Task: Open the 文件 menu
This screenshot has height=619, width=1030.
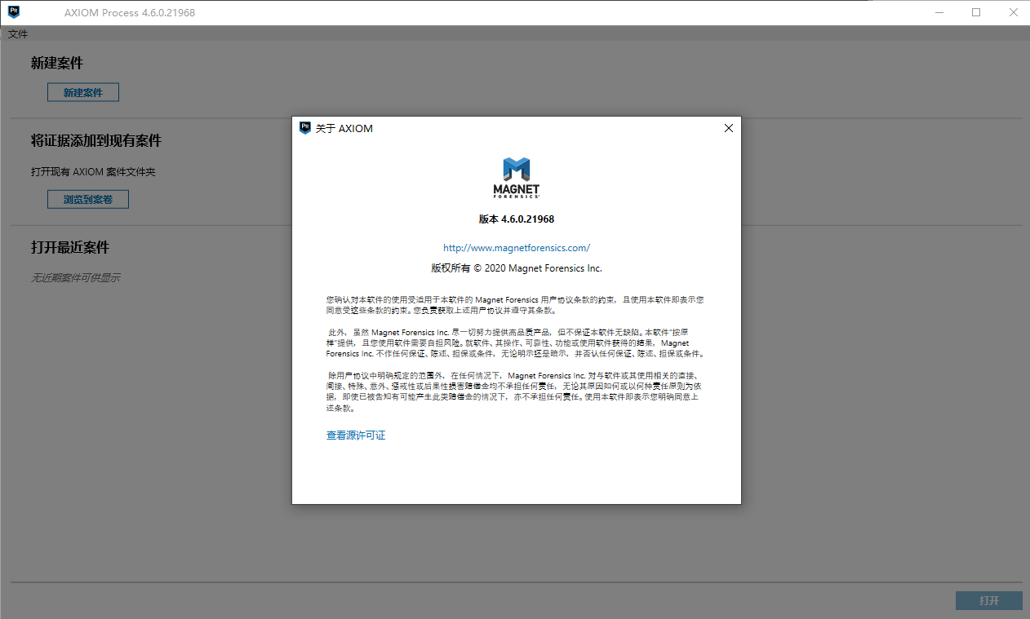Action: (x=17, y=33)
